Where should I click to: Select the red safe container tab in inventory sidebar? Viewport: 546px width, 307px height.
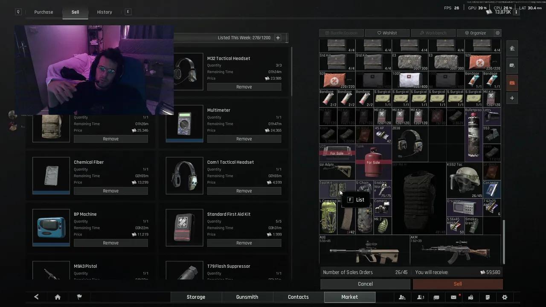(512, 83)
